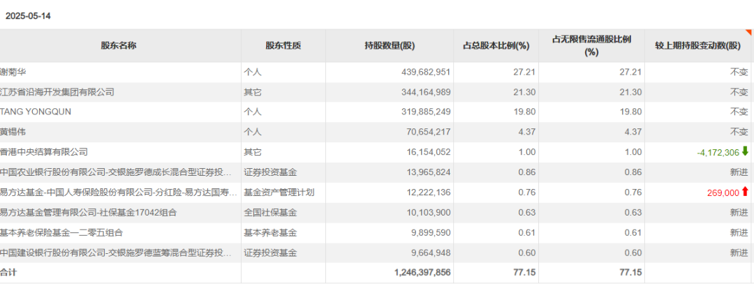Click shareholder TANG YONGQUN
This screenshot has width=754, height=286.
point(36,112)
